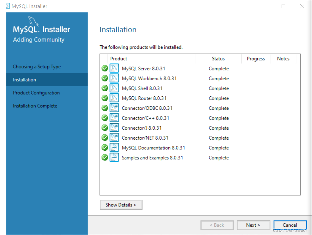This screenshot has width=312, height=235.
Task: Click the Samples and Examples 8.0.31 product icon
Action: pyautogui.click(x=114, y=157)
